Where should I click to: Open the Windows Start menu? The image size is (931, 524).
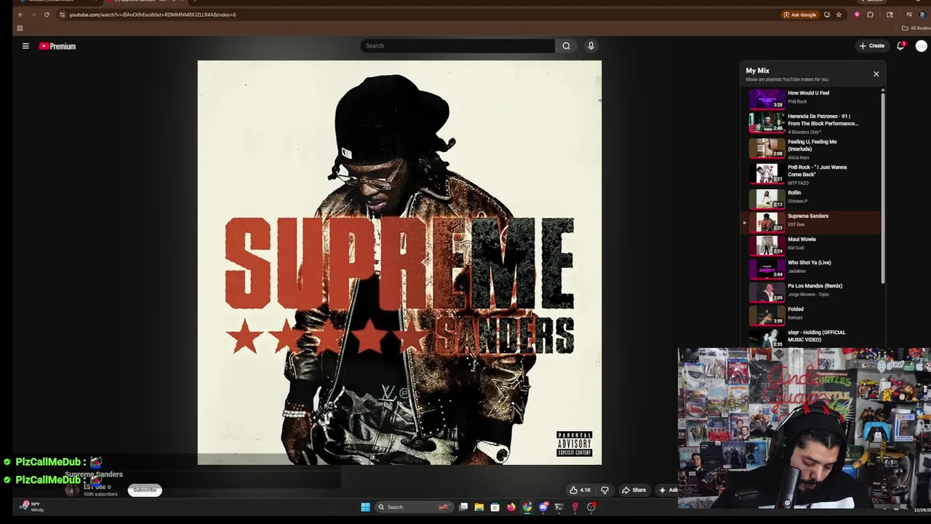(365, 507)
